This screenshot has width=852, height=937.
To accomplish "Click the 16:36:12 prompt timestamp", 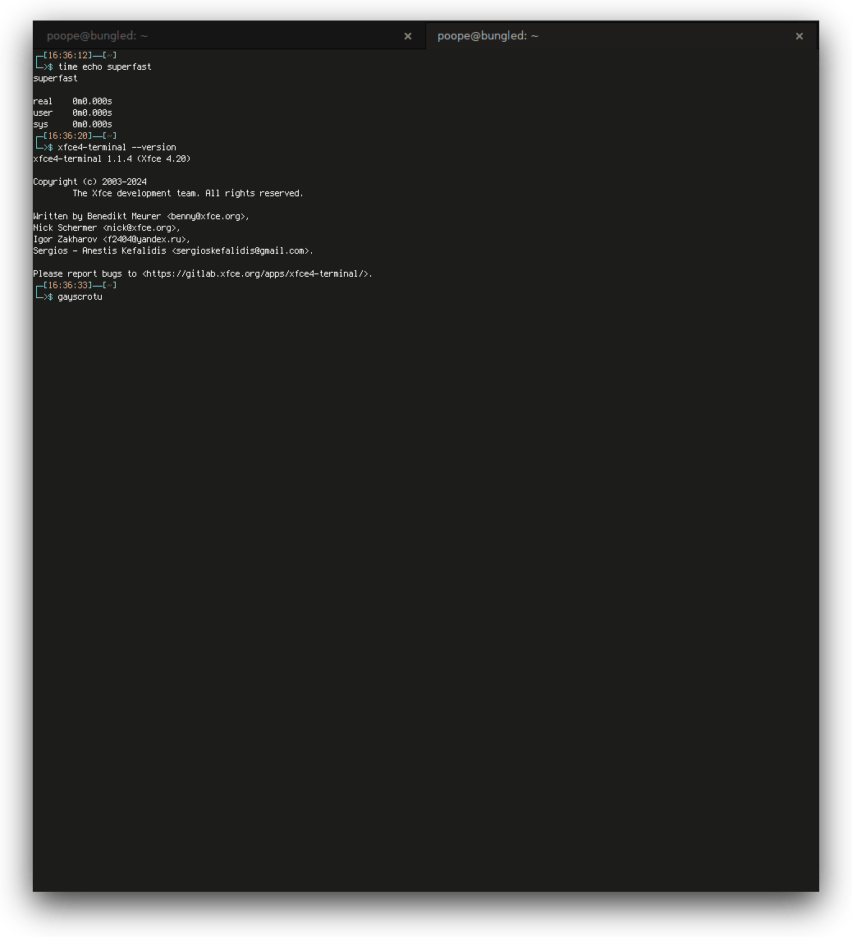I will [x=68, y=56].
